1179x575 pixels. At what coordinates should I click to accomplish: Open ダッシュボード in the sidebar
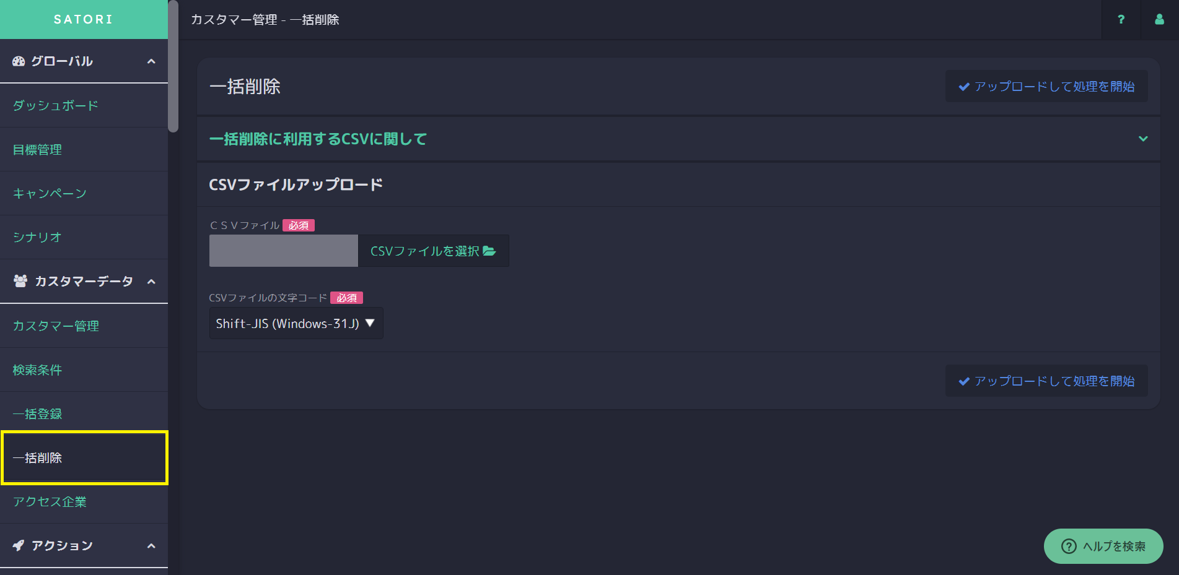coord(56,106)
